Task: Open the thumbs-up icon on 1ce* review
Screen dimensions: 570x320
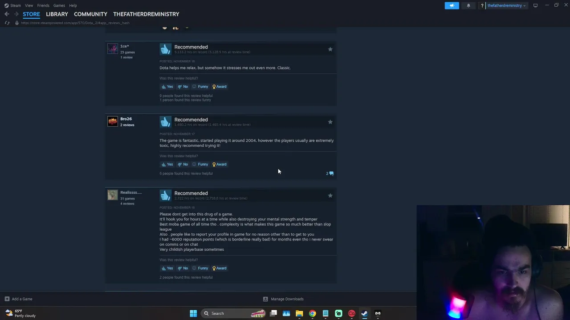Action: (x=165, y=49)
